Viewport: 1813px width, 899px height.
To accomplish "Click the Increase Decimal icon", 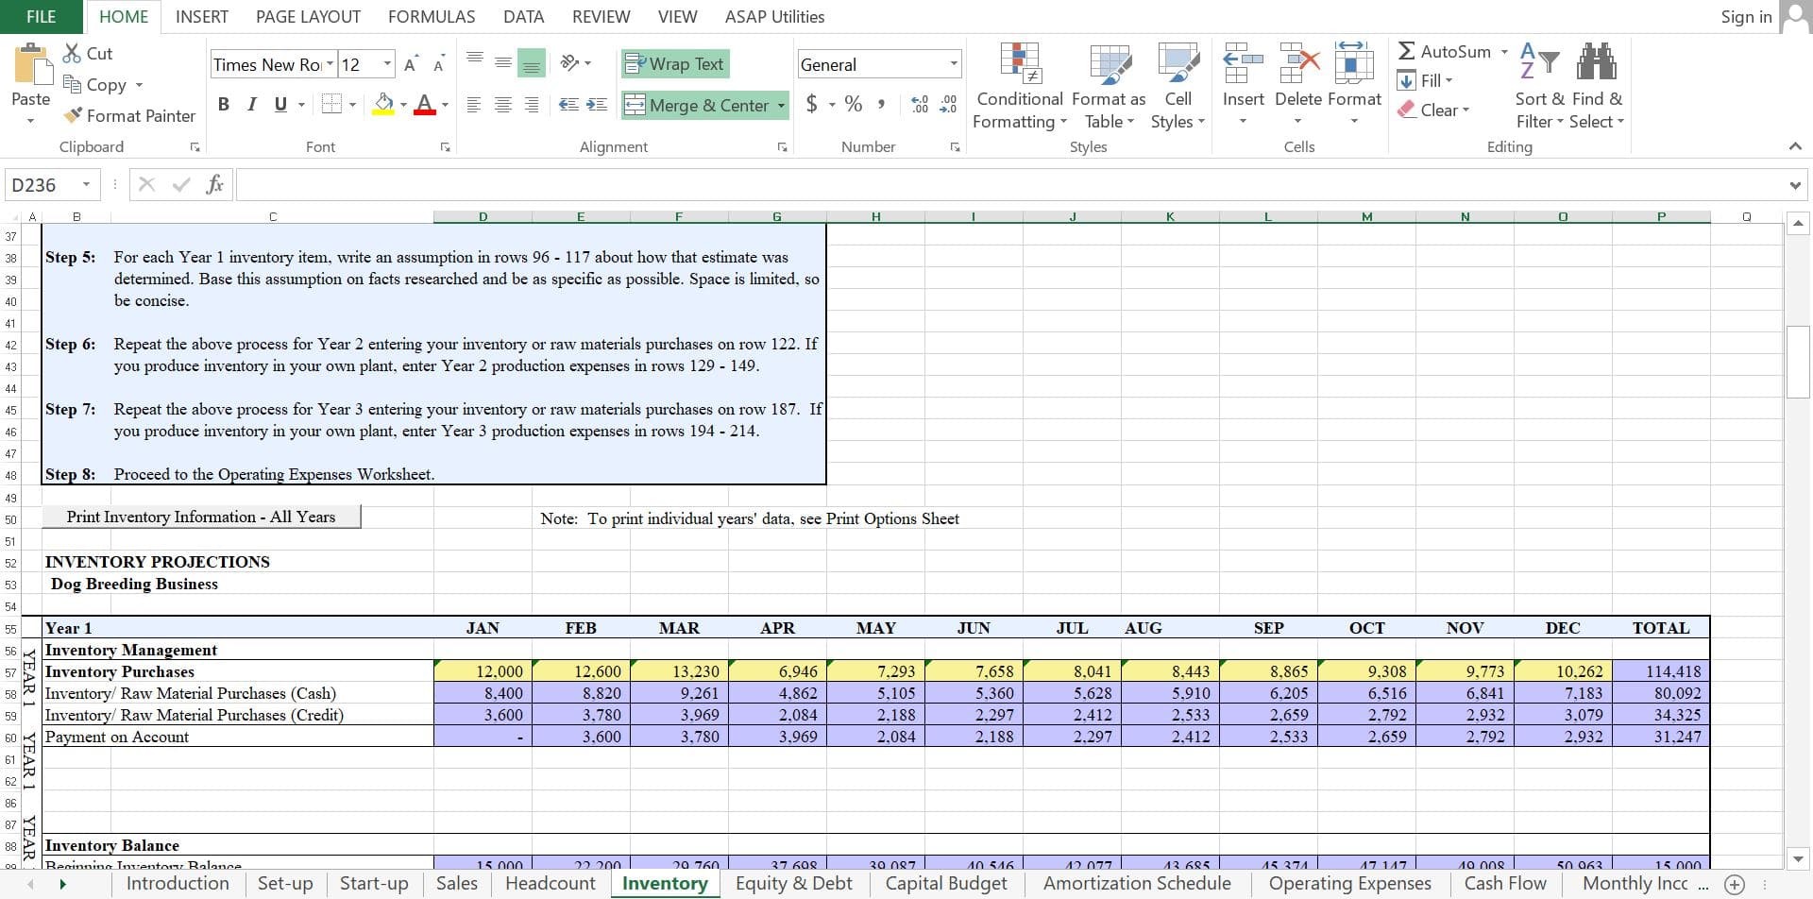I will click(x=921, y=104).
